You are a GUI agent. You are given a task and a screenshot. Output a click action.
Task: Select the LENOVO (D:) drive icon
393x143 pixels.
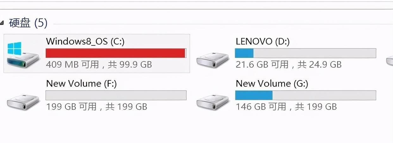coord(213,60)
